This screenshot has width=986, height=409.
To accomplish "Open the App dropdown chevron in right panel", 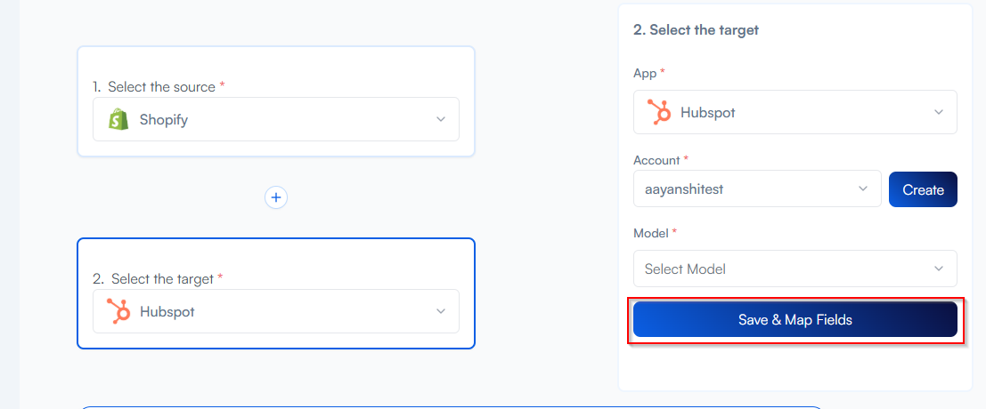I will click(x=939, y=112).
